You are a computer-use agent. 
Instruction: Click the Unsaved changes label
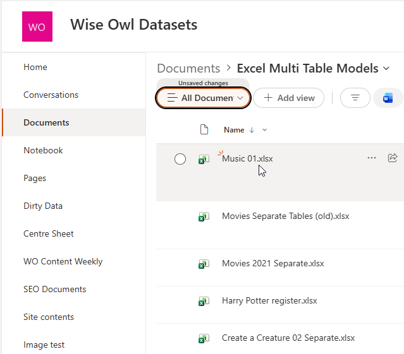pyautogui.click(x=203, y=83)
